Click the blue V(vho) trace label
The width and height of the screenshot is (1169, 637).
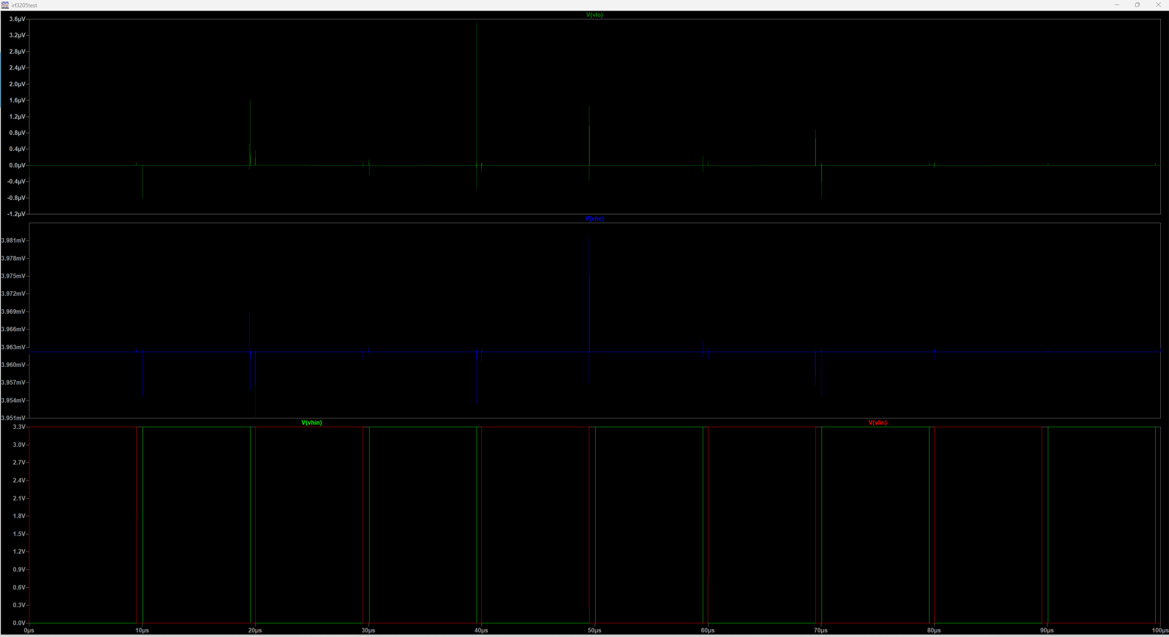[594, 219]
